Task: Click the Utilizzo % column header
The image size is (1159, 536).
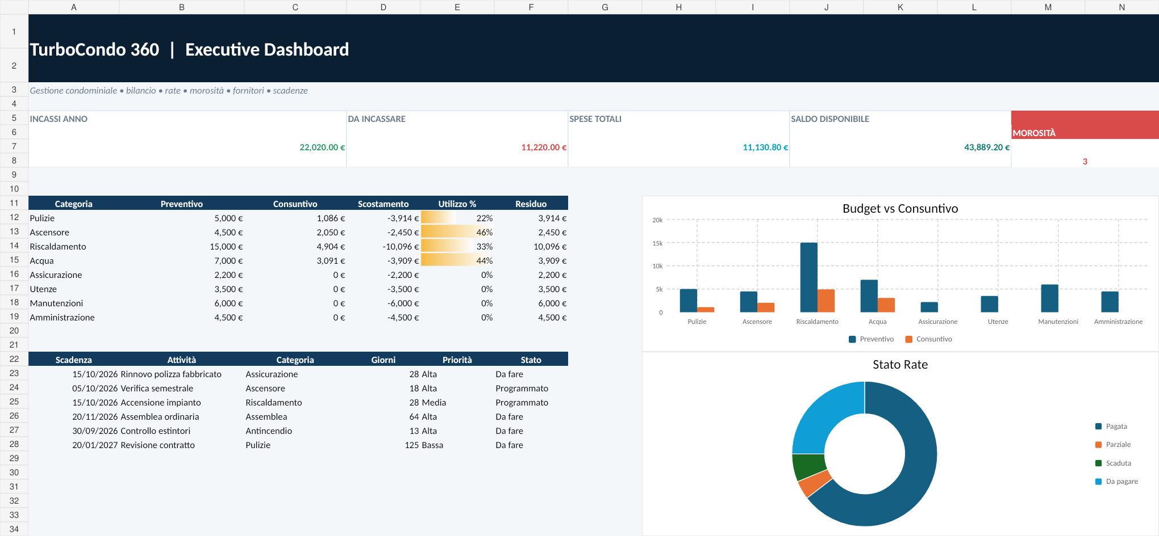Action: point(457,204)
